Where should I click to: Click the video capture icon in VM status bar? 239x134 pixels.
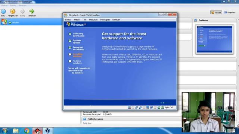point(151,108)
